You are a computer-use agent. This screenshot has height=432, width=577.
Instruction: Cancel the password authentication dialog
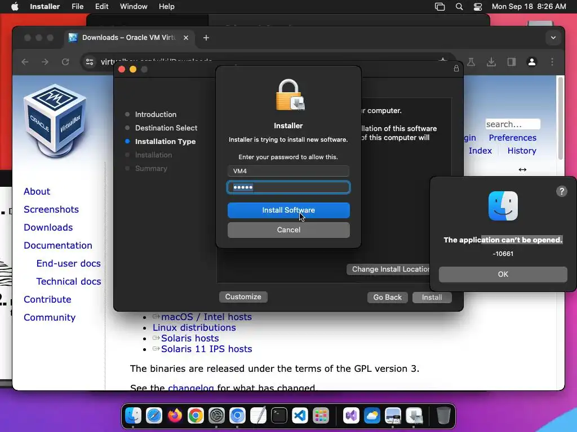tap(288, 230)
